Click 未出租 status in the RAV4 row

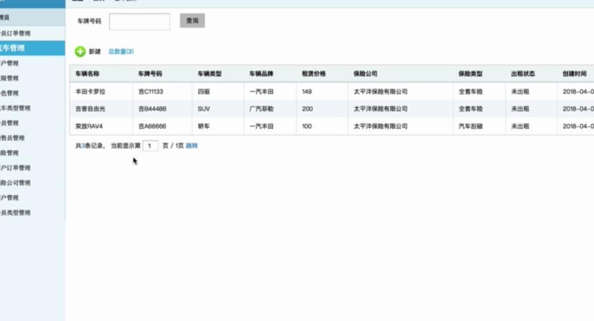(x=520, y=127)
